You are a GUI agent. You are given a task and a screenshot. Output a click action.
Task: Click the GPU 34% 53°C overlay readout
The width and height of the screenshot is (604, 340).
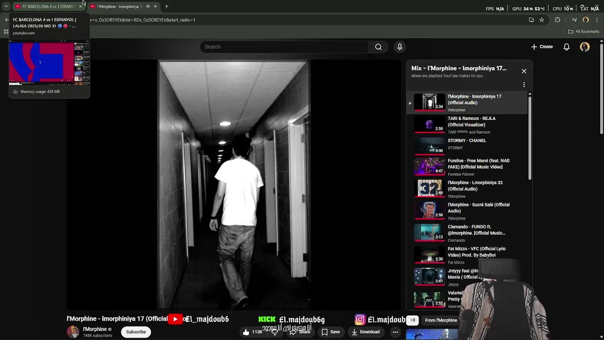(528, 8)
